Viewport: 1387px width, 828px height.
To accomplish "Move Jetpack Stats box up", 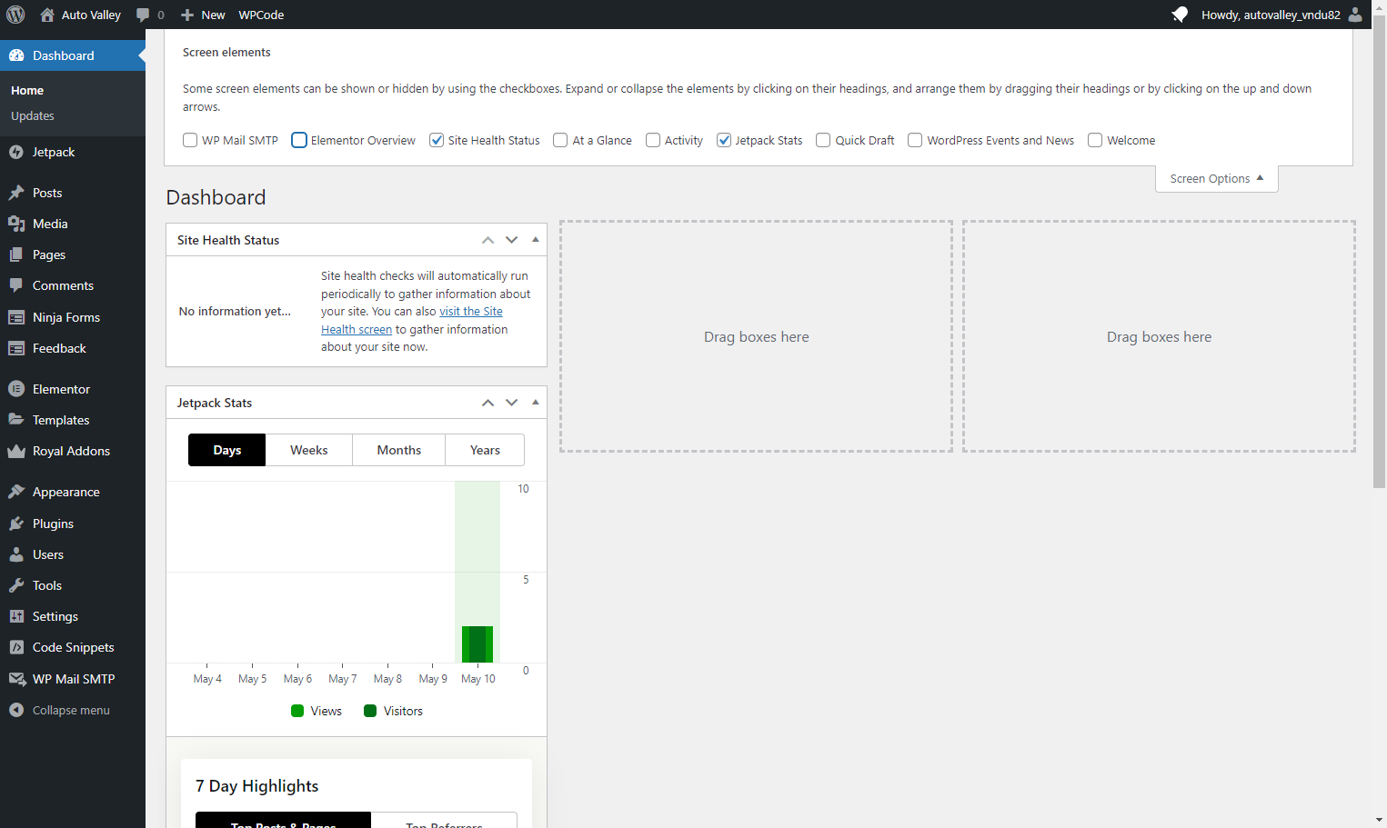I will click(x=488, y=403).
